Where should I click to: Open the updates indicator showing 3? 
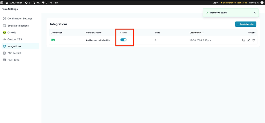point(27,3)
